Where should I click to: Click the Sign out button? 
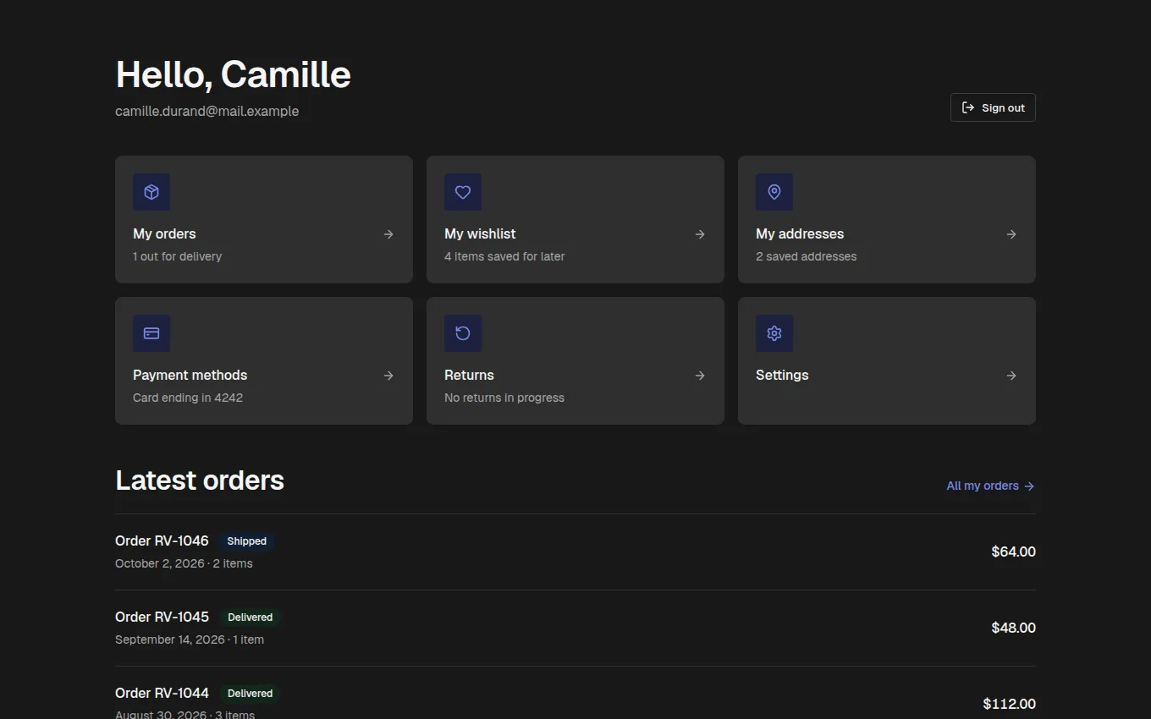[993, 107]
